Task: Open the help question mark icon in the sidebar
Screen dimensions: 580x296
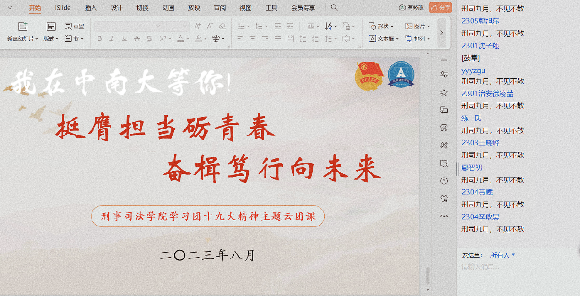Action: 444,181
